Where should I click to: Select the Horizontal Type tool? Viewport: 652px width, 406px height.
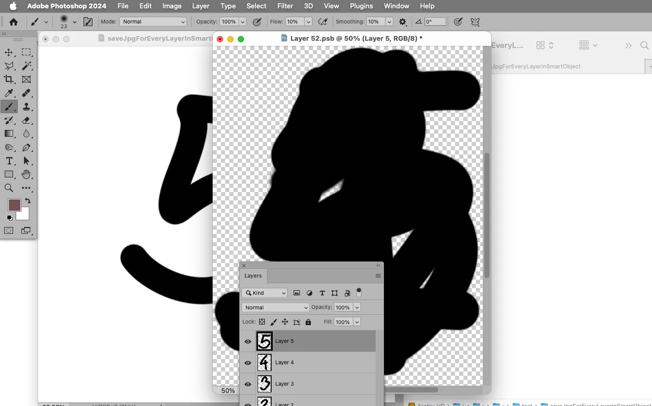(9, 161)
